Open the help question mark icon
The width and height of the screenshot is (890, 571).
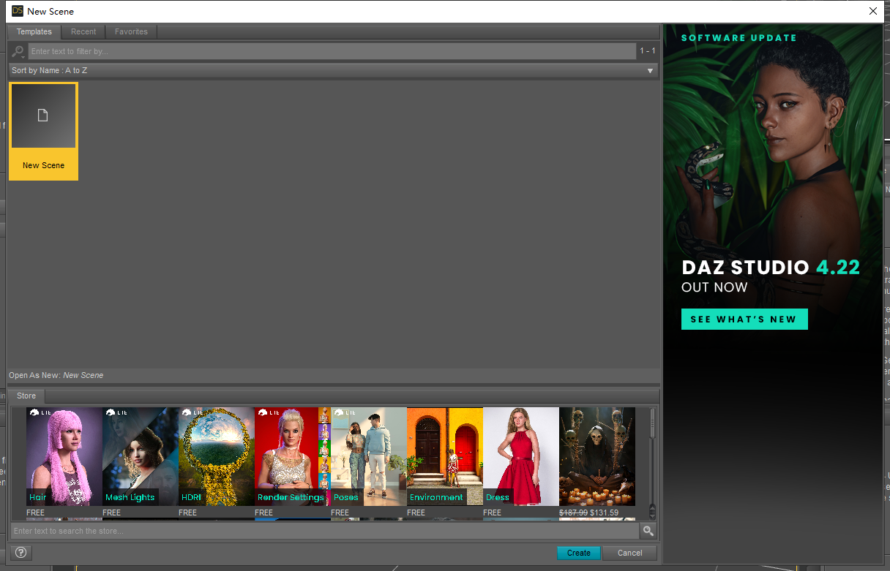pos(20,553)
